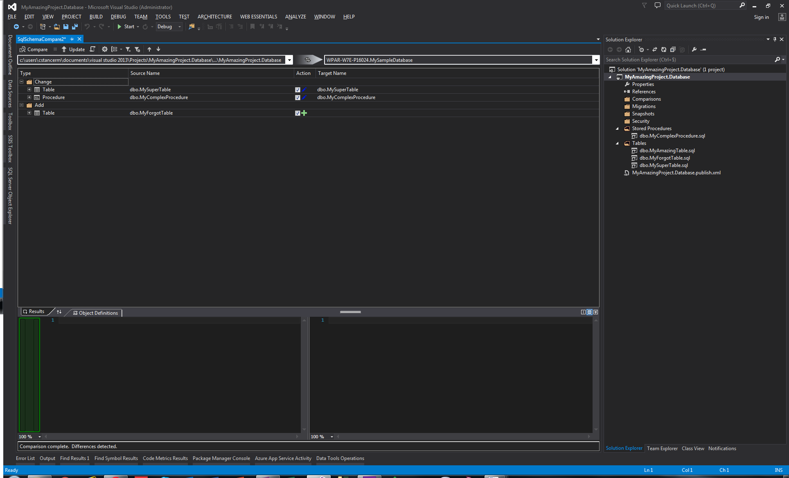
Task: Click the Navigate Backward toolbar arrow
Action: [x=16, y=27]
